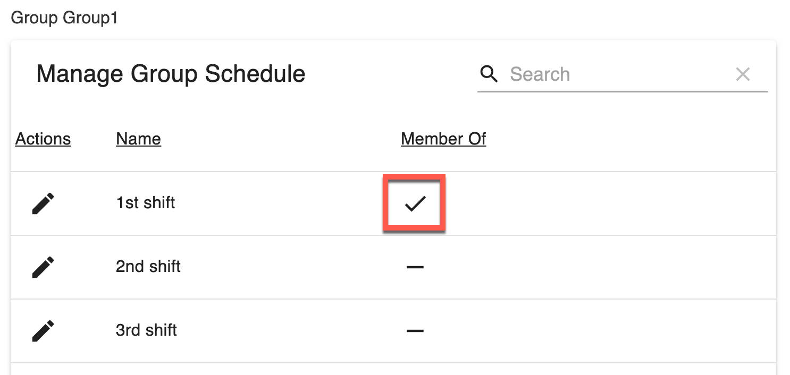Edit the 1st shift schedule pencil icon
The width and height of the screenshot is (790, 375).
pos(43,203)
